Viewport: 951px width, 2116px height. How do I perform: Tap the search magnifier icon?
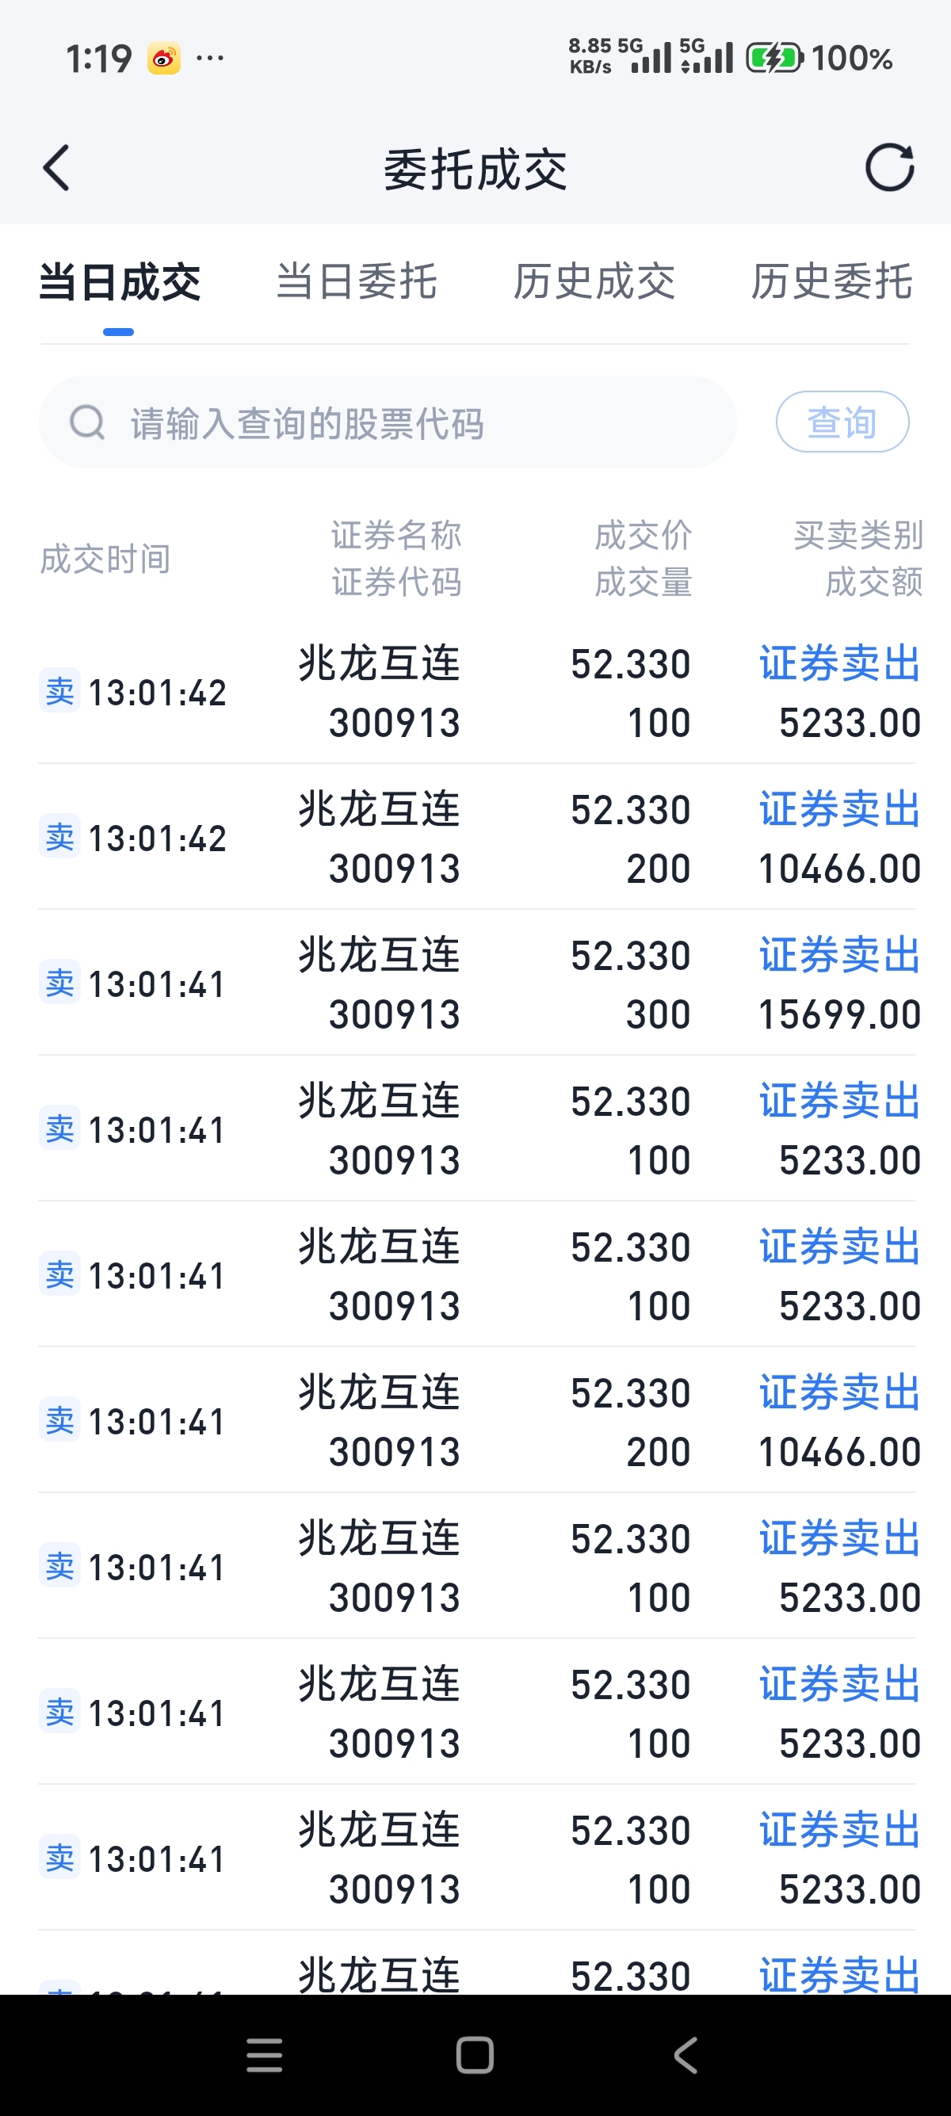87,422
